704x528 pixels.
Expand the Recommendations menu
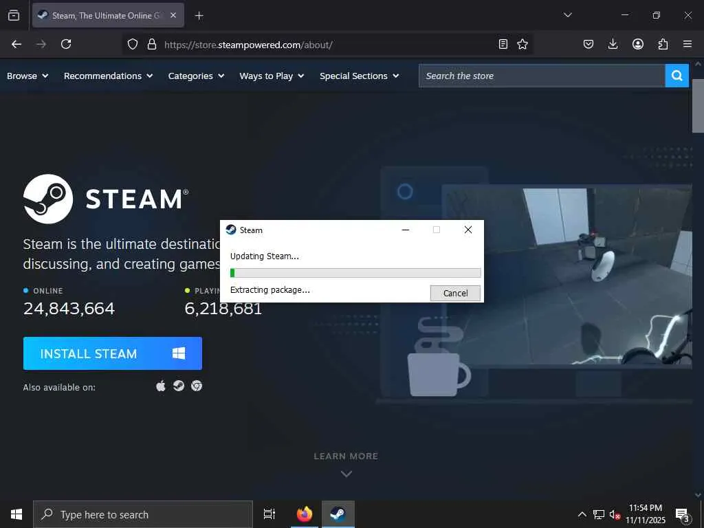tap(108, 76)
